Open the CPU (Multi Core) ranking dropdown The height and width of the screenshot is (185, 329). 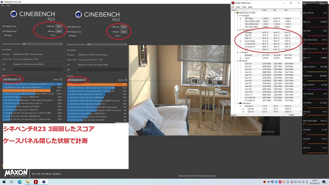click(x=12, y=80)
